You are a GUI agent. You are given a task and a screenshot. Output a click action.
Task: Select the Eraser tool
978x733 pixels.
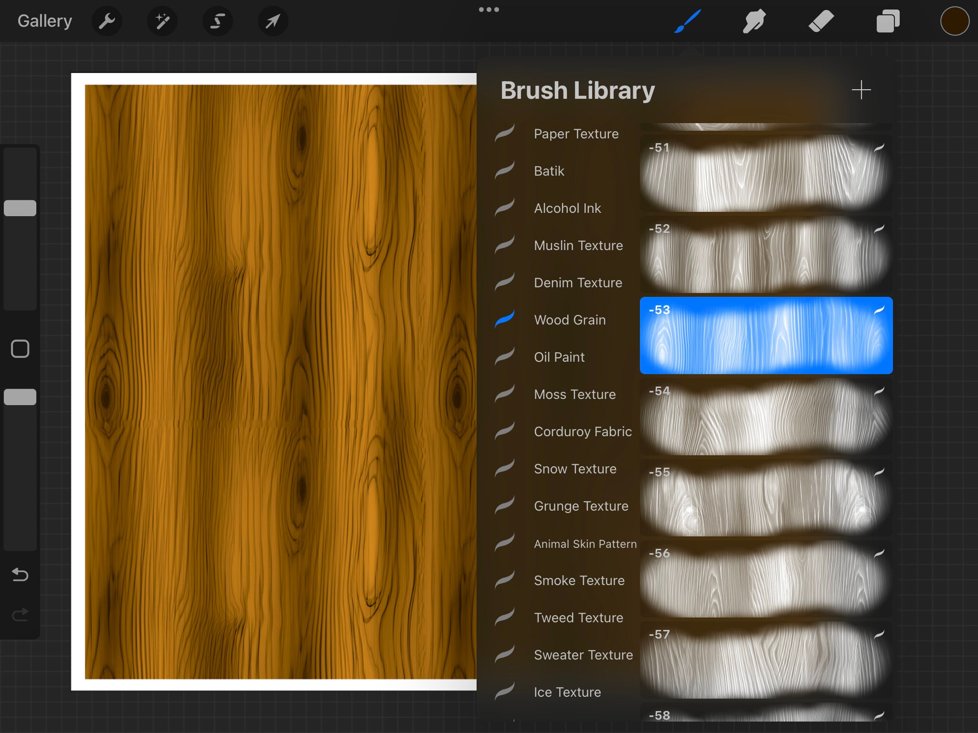[x=821, y=21]
